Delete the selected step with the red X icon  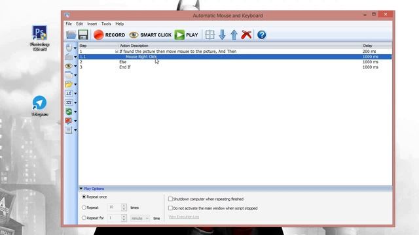[x=246, y=35]
